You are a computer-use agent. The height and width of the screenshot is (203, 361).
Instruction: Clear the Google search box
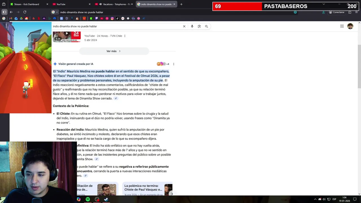point(184,26)
